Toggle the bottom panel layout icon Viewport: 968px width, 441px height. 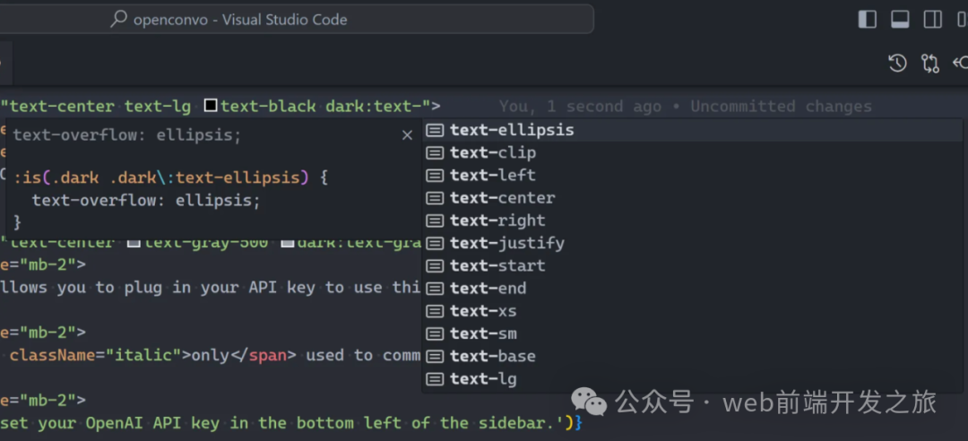tap(900, 19)
